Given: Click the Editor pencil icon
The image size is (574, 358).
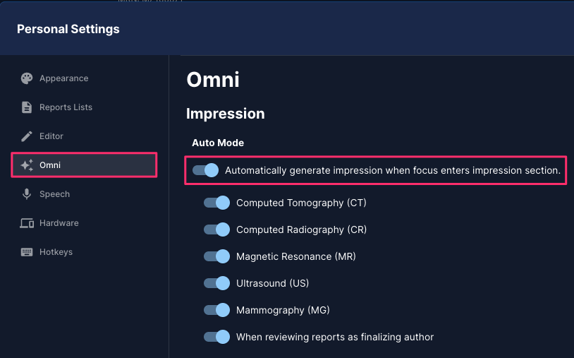Looking at the screenshot, I should tap(27, 136).
